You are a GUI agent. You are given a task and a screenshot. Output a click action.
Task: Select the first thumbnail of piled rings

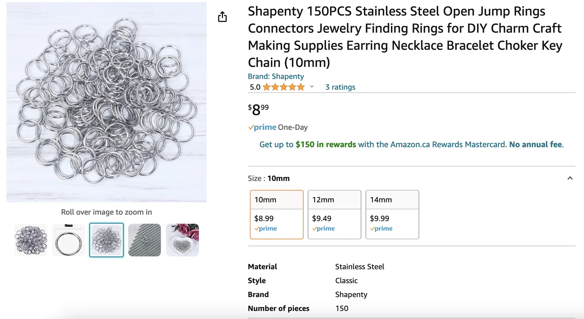click(31, 240)
